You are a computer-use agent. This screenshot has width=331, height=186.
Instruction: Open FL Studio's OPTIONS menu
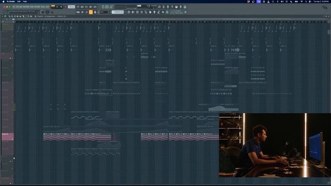37,7
